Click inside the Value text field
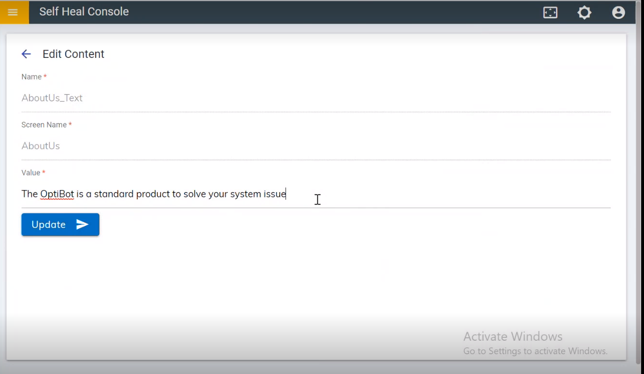The height and width of the screenshot is (374, 644). tap(435, 194)
